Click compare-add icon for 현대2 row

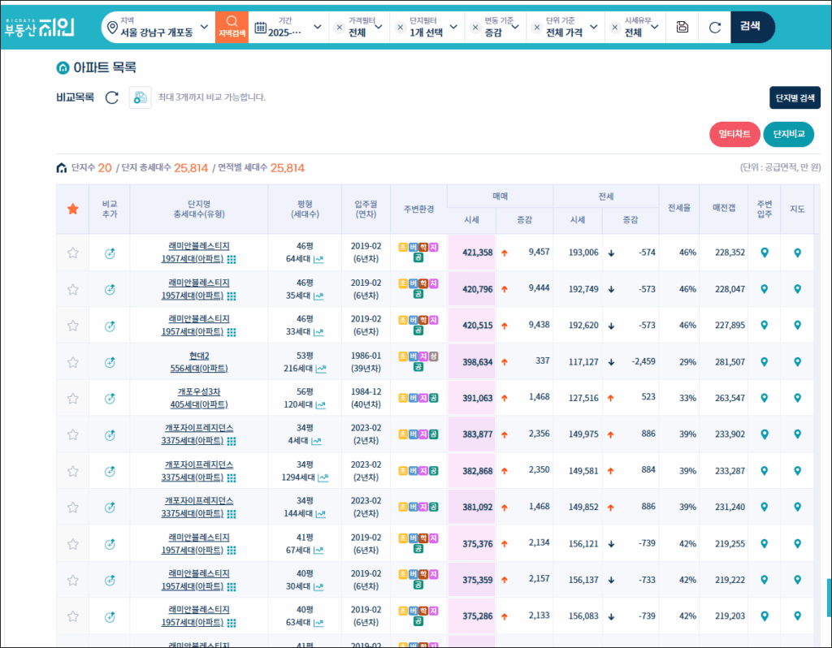[x=110, y=362]
